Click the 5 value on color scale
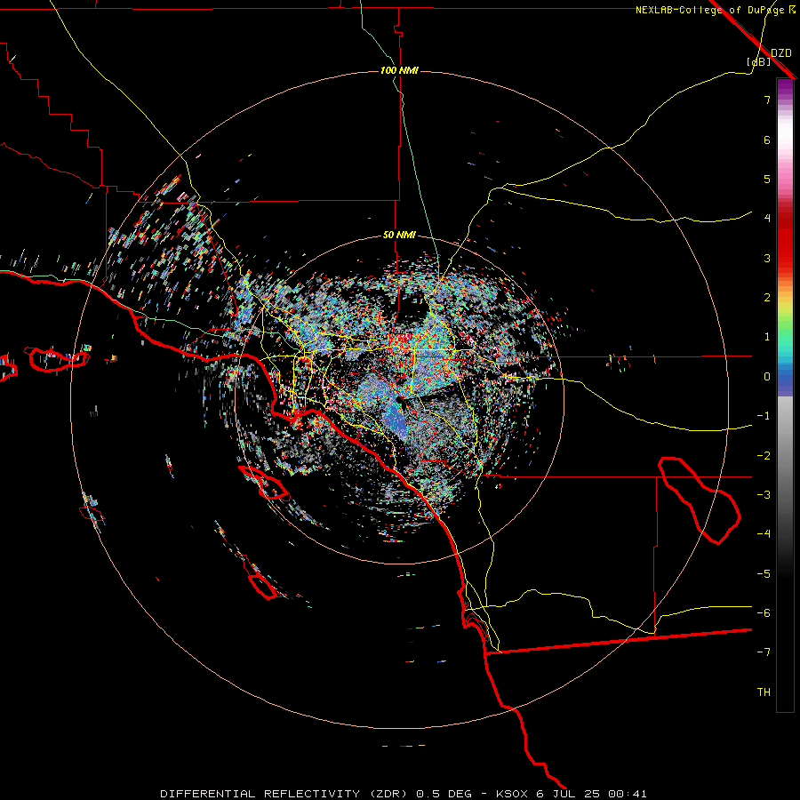This screenshot has width=800, height=800. [767, 179]
